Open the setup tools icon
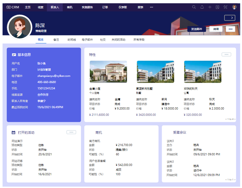Viewport: 242px width, 188px height. tap(225, 7)
